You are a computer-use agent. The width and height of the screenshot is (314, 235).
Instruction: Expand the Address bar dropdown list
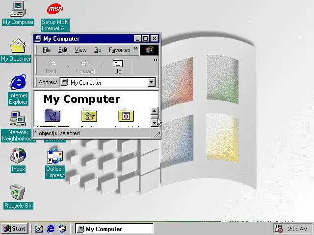point(152,82)
